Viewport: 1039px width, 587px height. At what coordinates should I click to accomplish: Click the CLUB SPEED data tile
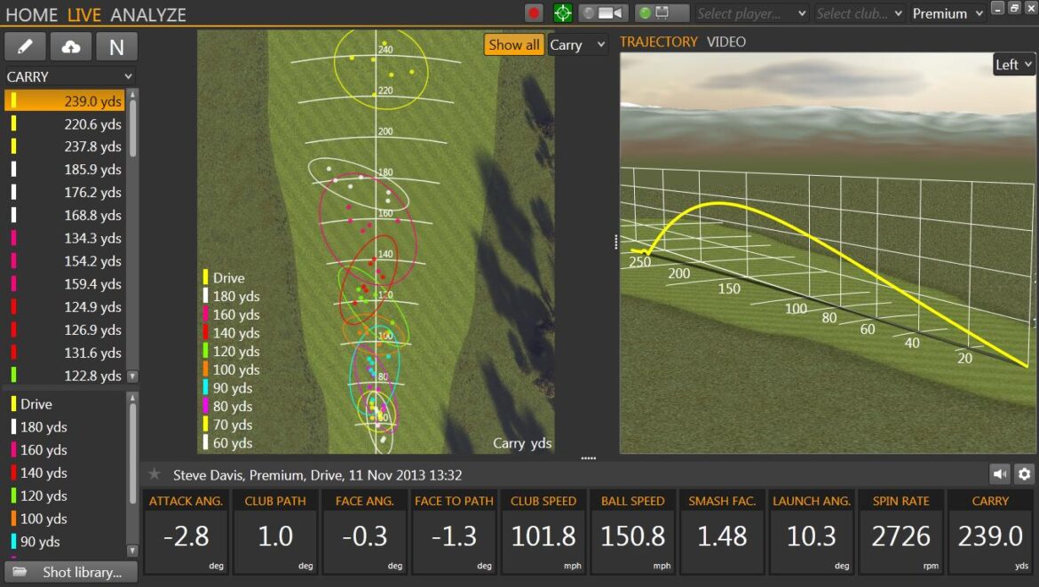[543, 532]
